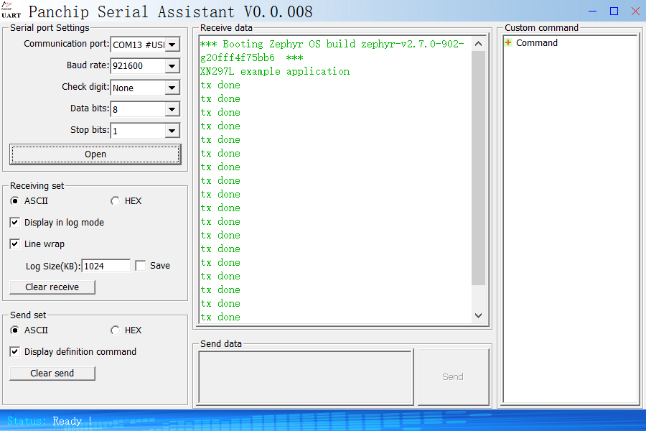The width and height of the screenshot is (646, 431).
Task: Minimize the Panchip Serial Assistant window
Action: tap(592, 11)
